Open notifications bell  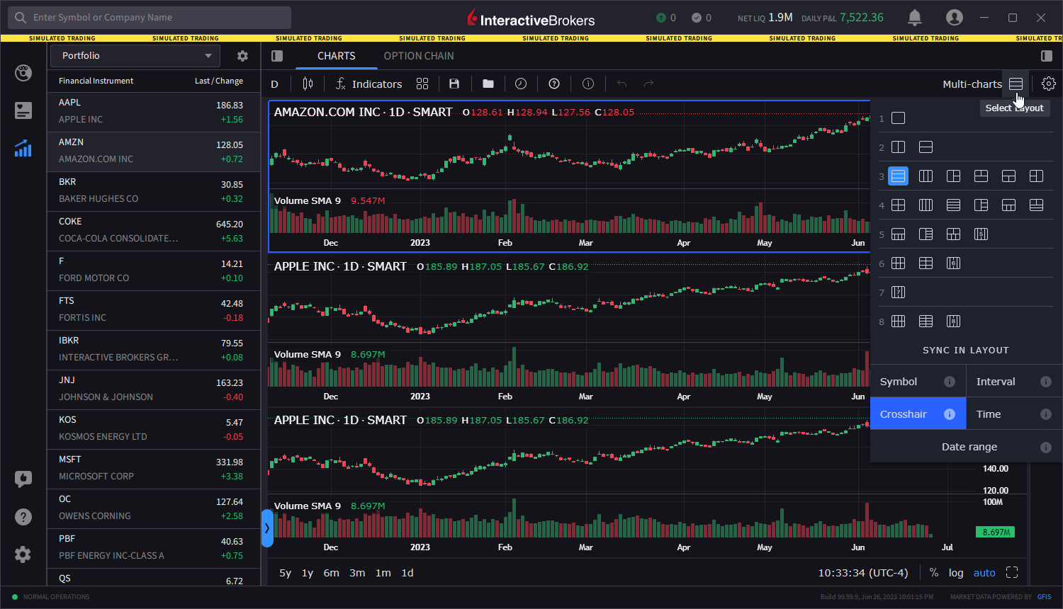(x=915, y=17)
